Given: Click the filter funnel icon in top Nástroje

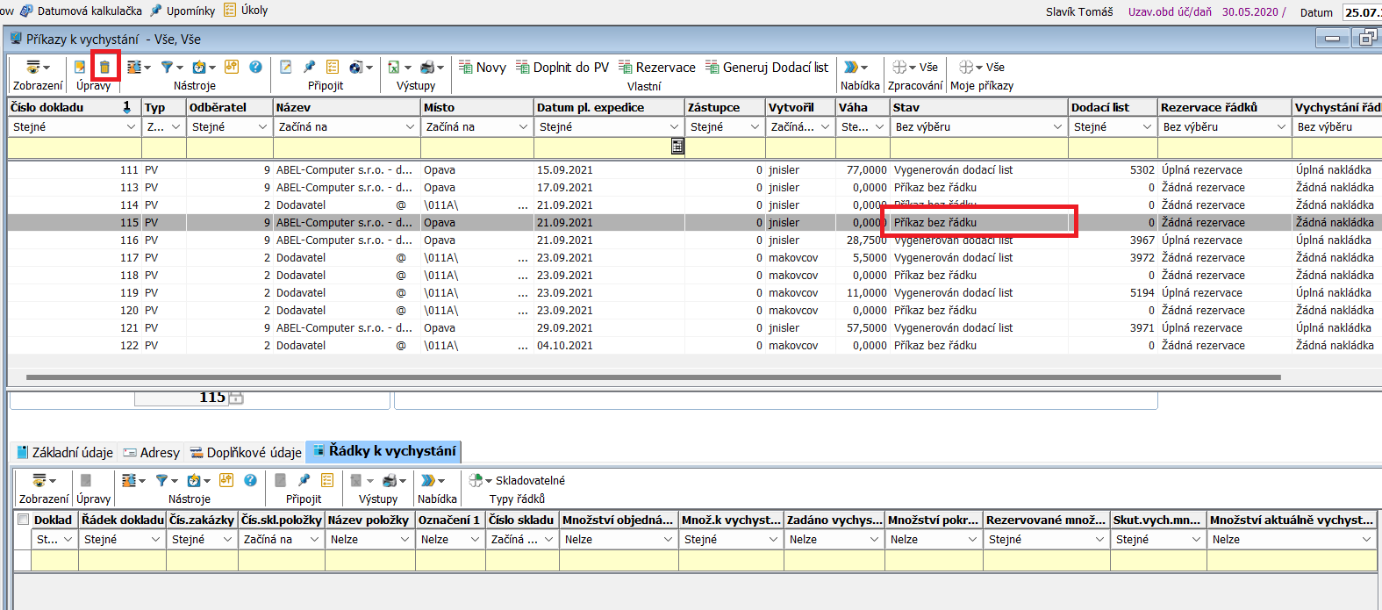Looking at the screenshot, I should pos(167,67).
